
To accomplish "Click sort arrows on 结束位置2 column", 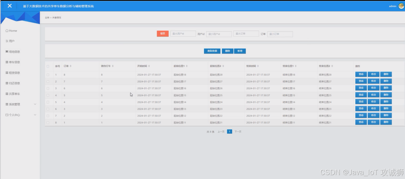I will [332, 66].
